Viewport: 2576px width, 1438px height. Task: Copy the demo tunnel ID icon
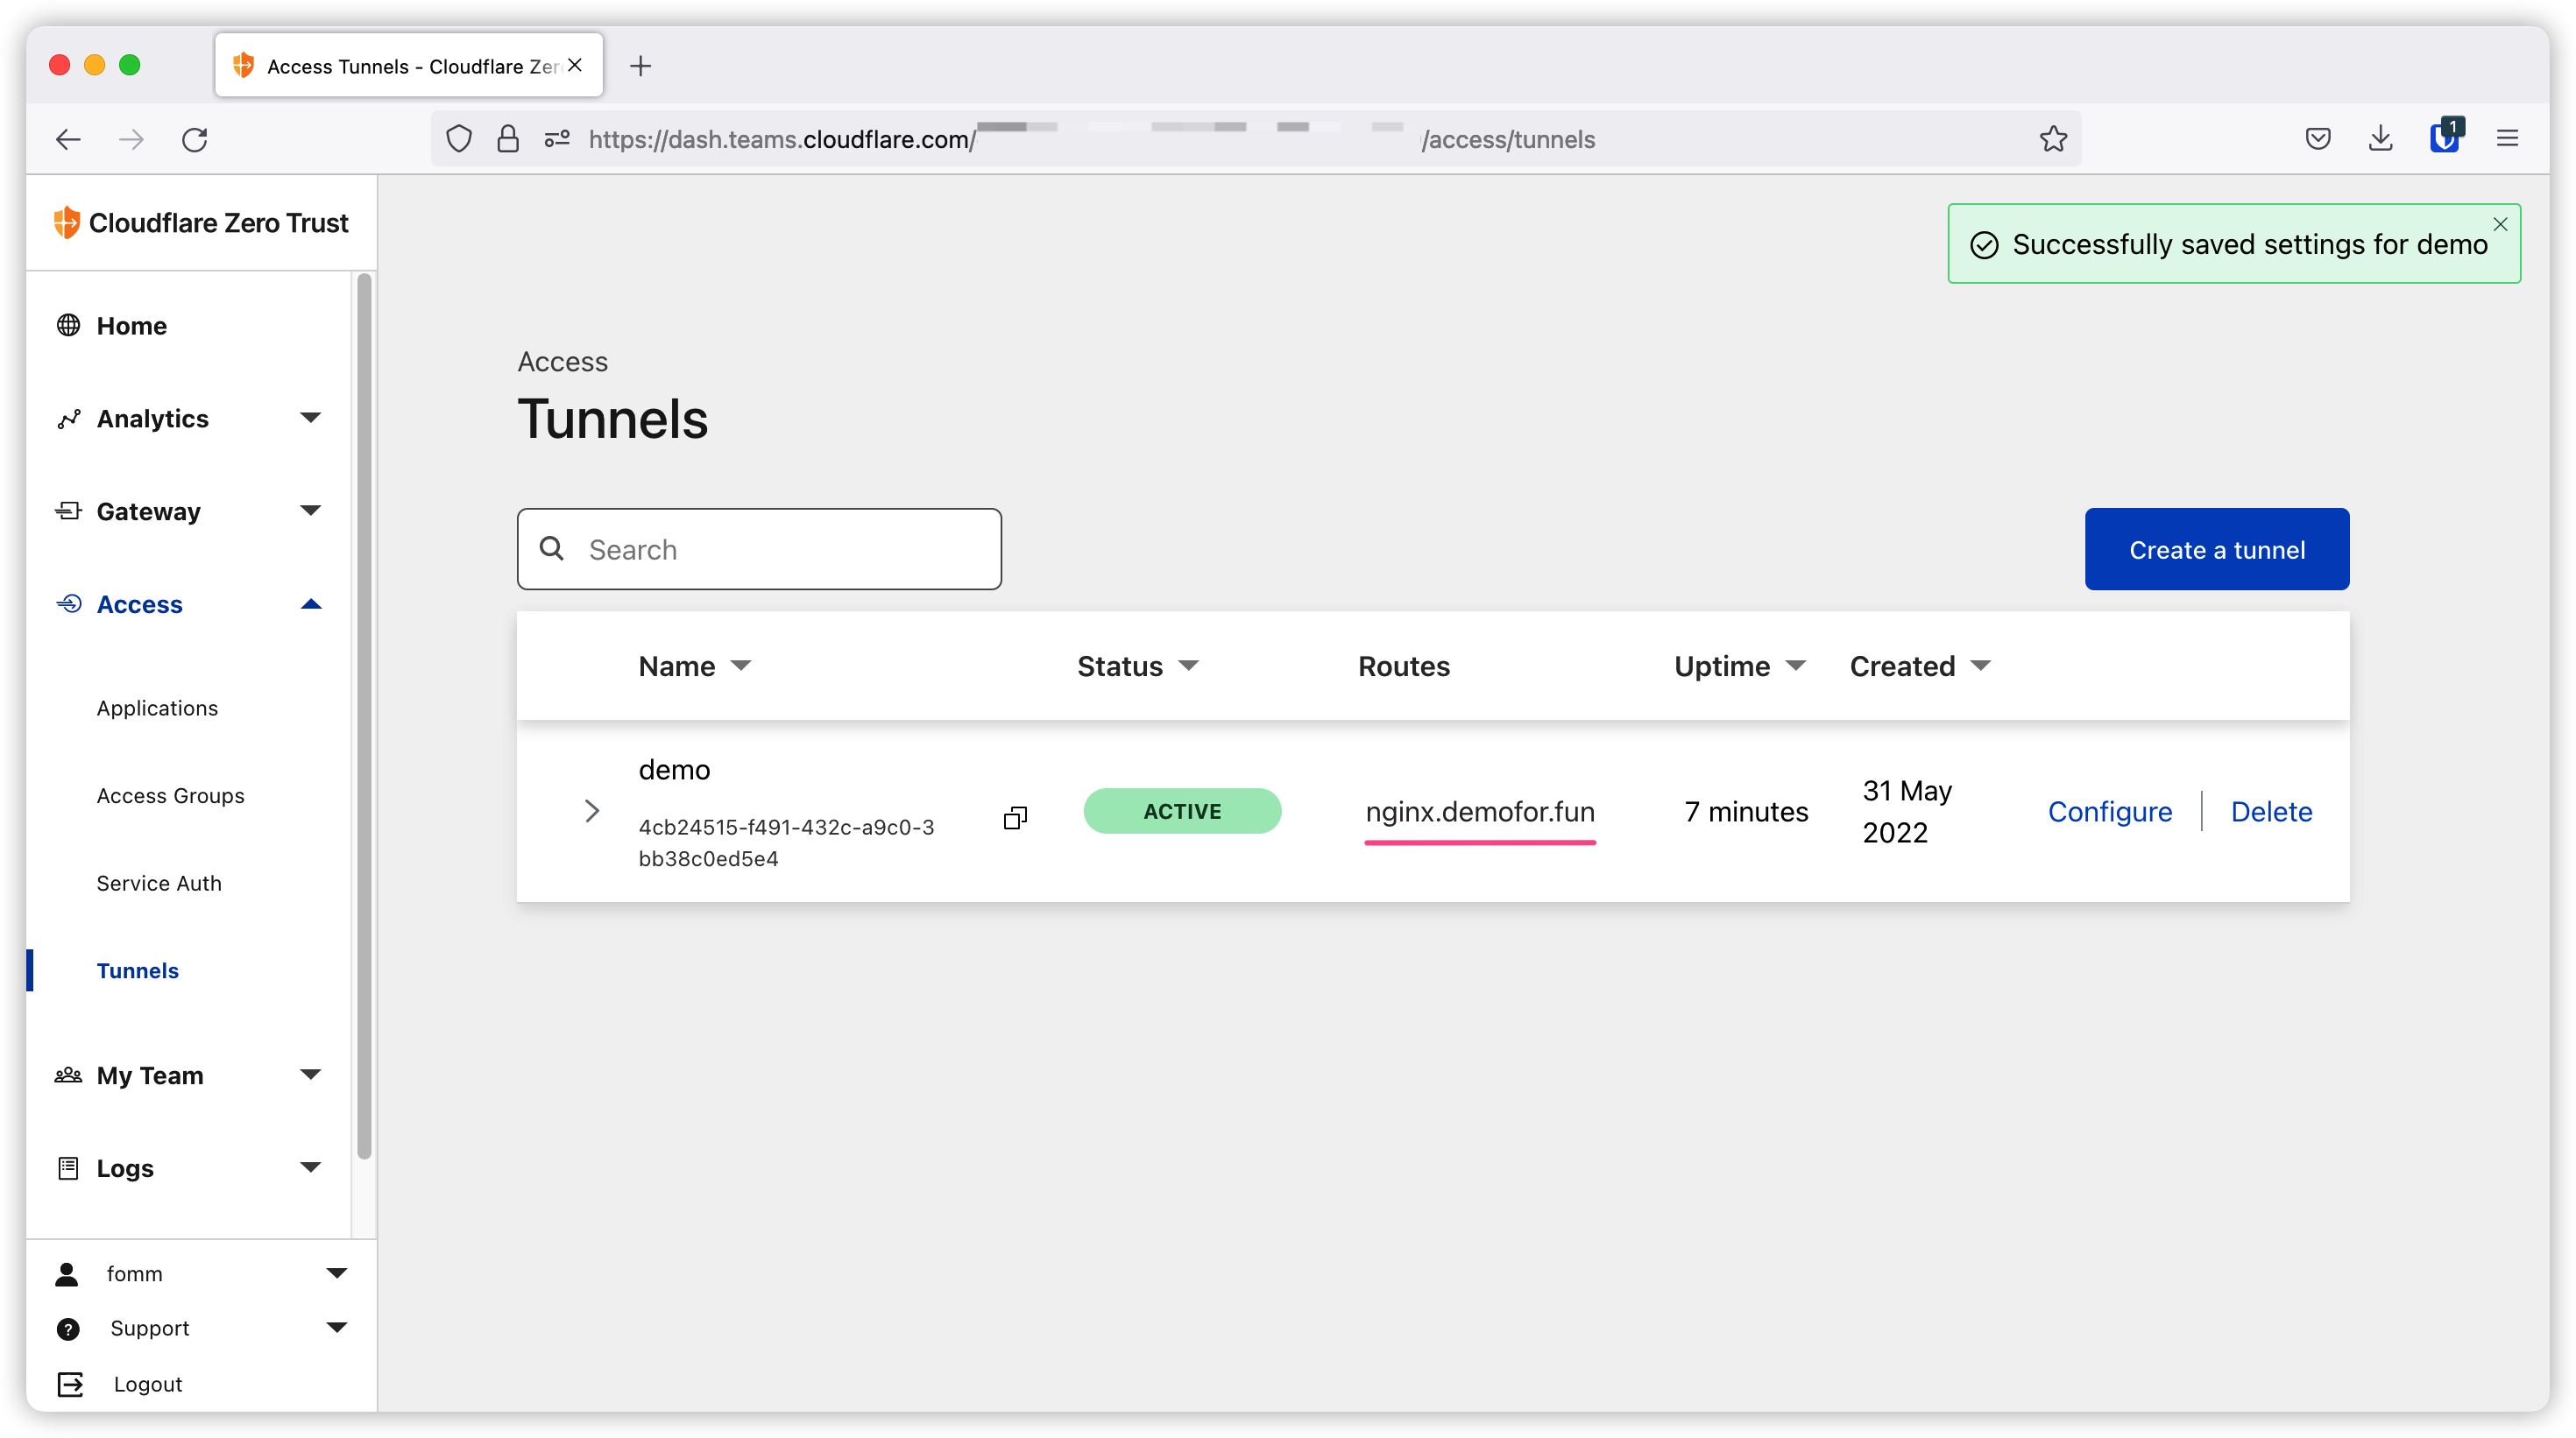1015,819
